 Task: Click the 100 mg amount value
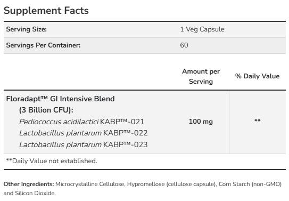[x=201, y=122]
